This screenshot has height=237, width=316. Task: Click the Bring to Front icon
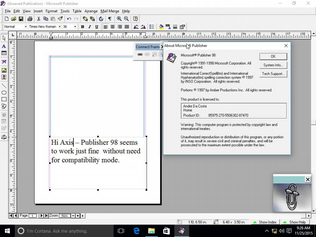(x=85, y=19)
